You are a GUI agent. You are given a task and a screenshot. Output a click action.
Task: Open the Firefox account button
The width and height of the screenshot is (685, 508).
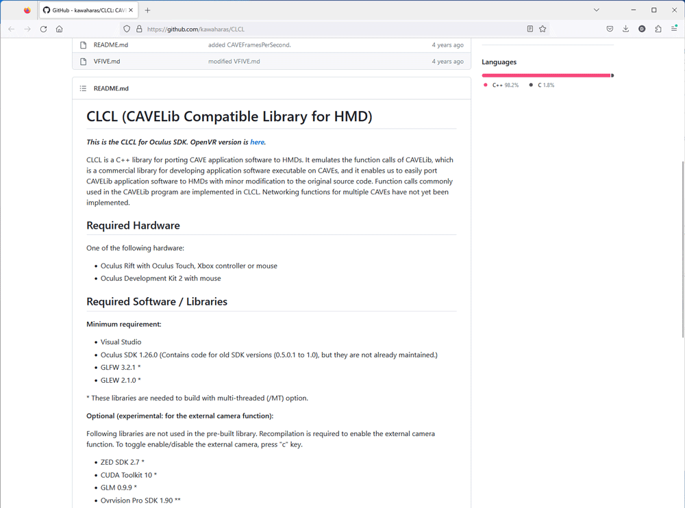(x=642, y=29)
